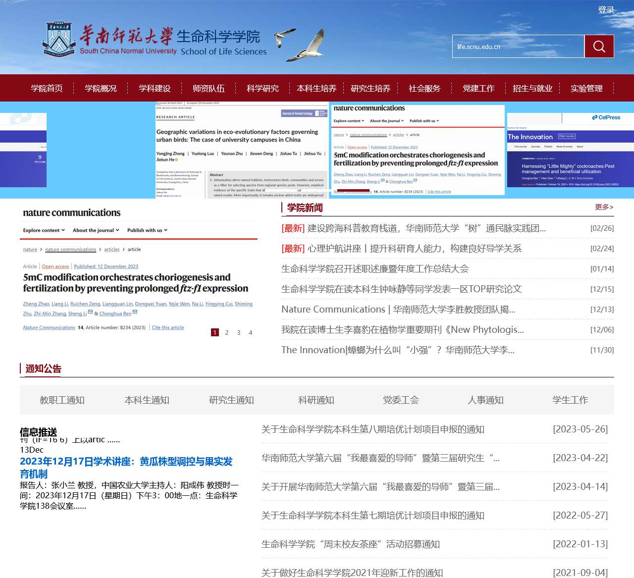This screenshot has width=634, height=578.
Task: Click the CellPress logo on carousel
Action: (606, 117)
